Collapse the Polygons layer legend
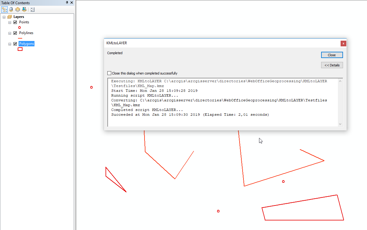 [10, 44]
